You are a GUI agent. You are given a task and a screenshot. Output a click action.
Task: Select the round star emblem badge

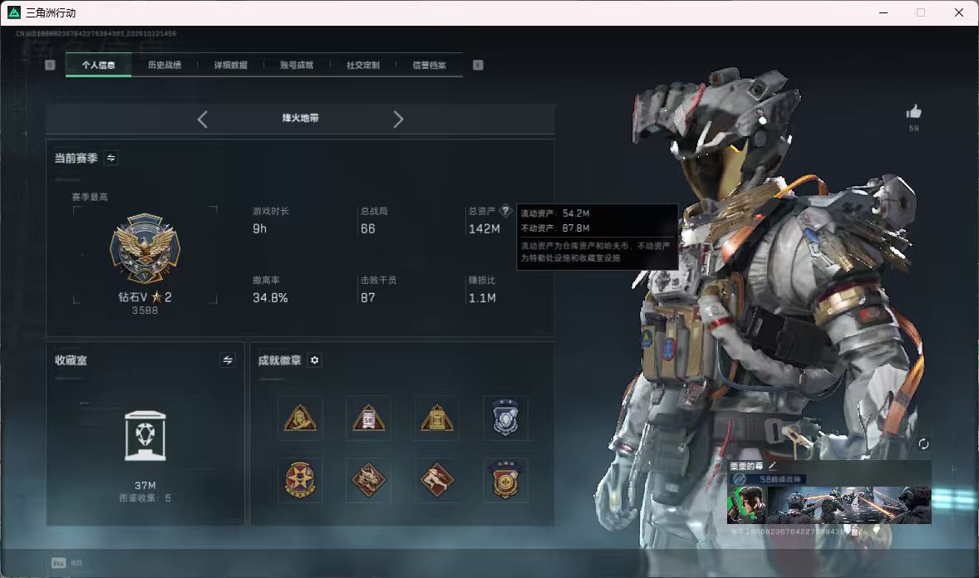click(x=300, y=481)
